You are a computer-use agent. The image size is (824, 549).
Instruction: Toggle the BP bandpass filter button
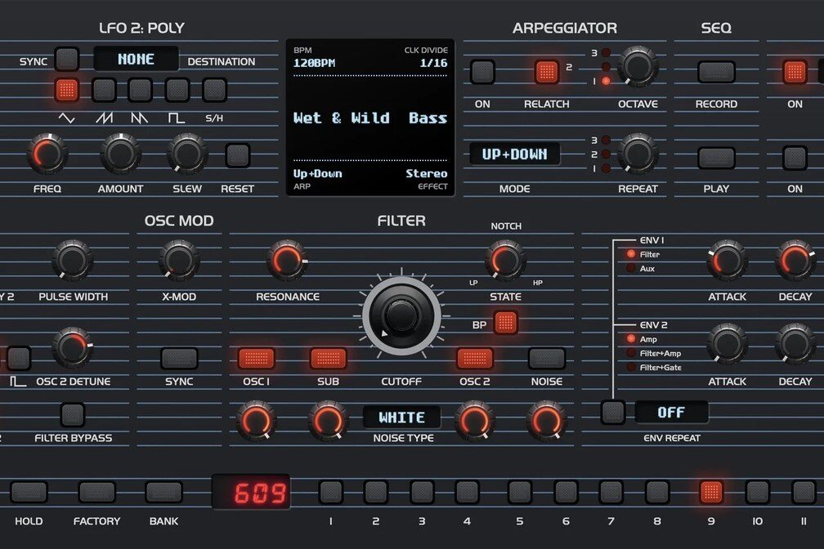tap(506, 323)
